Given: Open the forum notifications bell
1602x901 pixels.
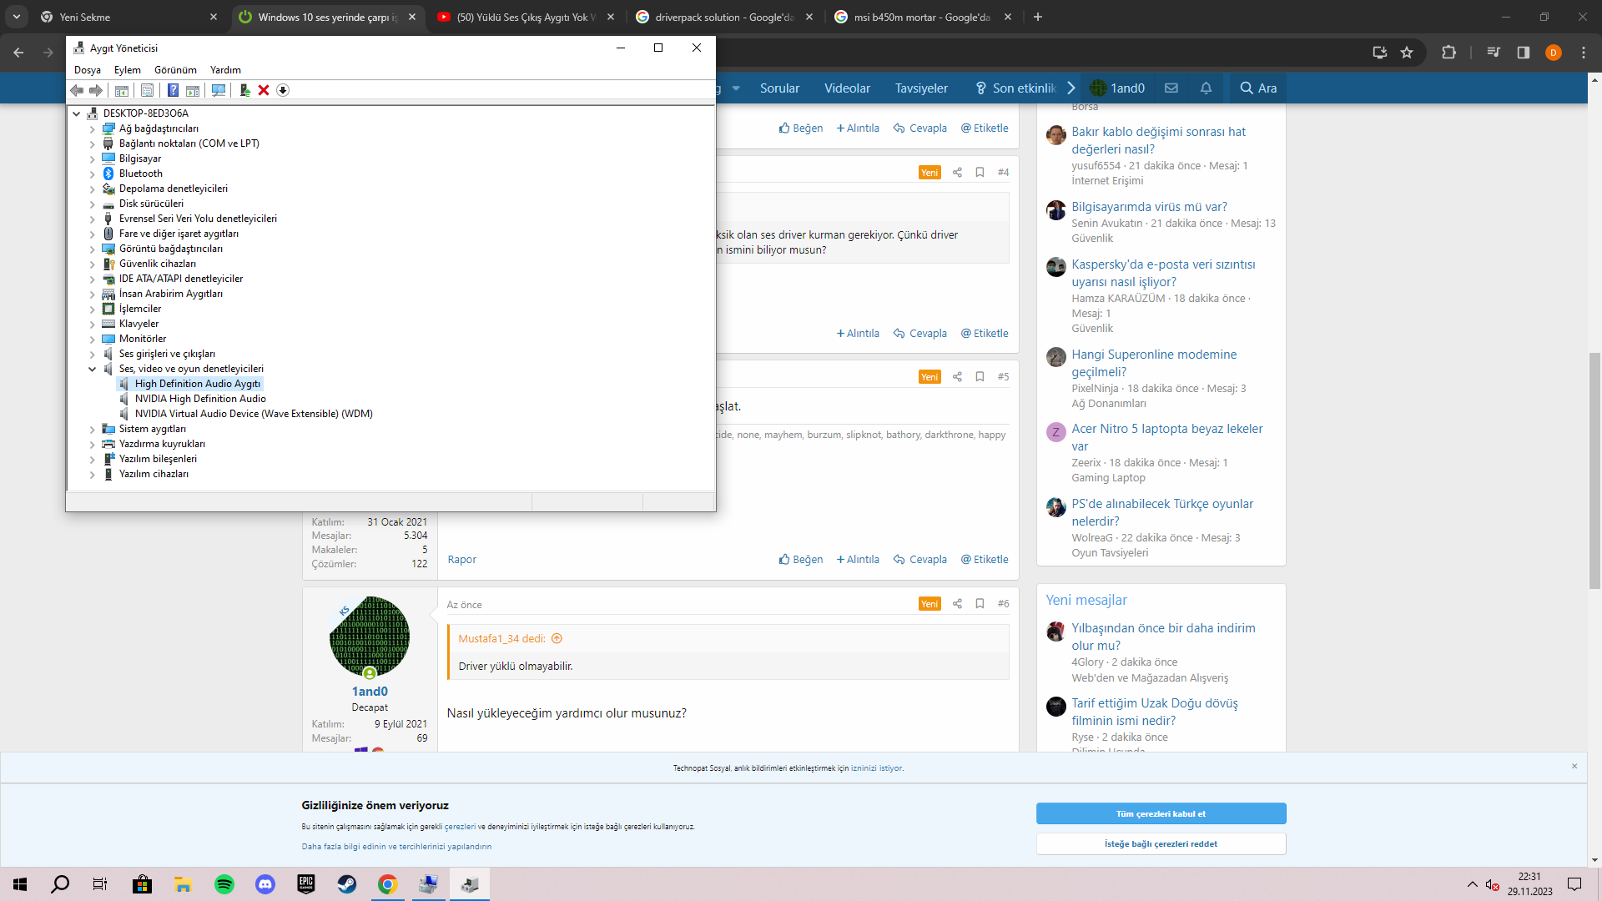Looking at the screenshot, I should coord(1206,88).
